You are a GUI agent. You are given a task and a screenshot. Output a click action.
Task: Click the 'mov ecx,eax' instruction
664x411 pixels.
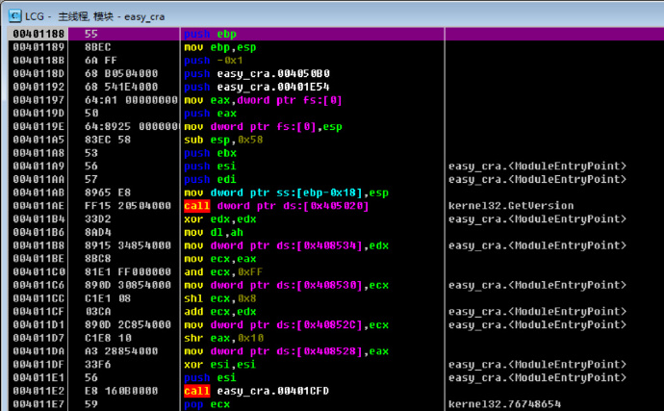[x=219, y=259]
